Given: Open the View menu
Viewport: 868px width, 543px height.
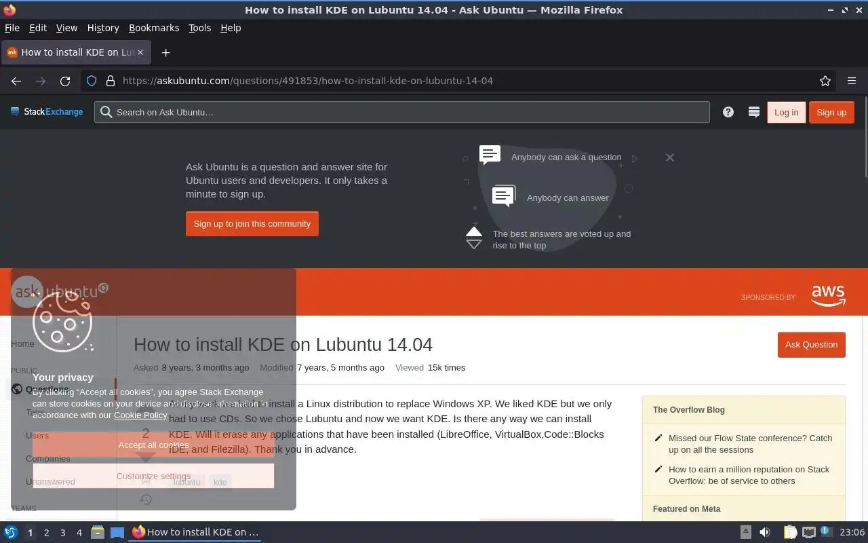Looking at the screenshot, I should click(x=66, y=28).
